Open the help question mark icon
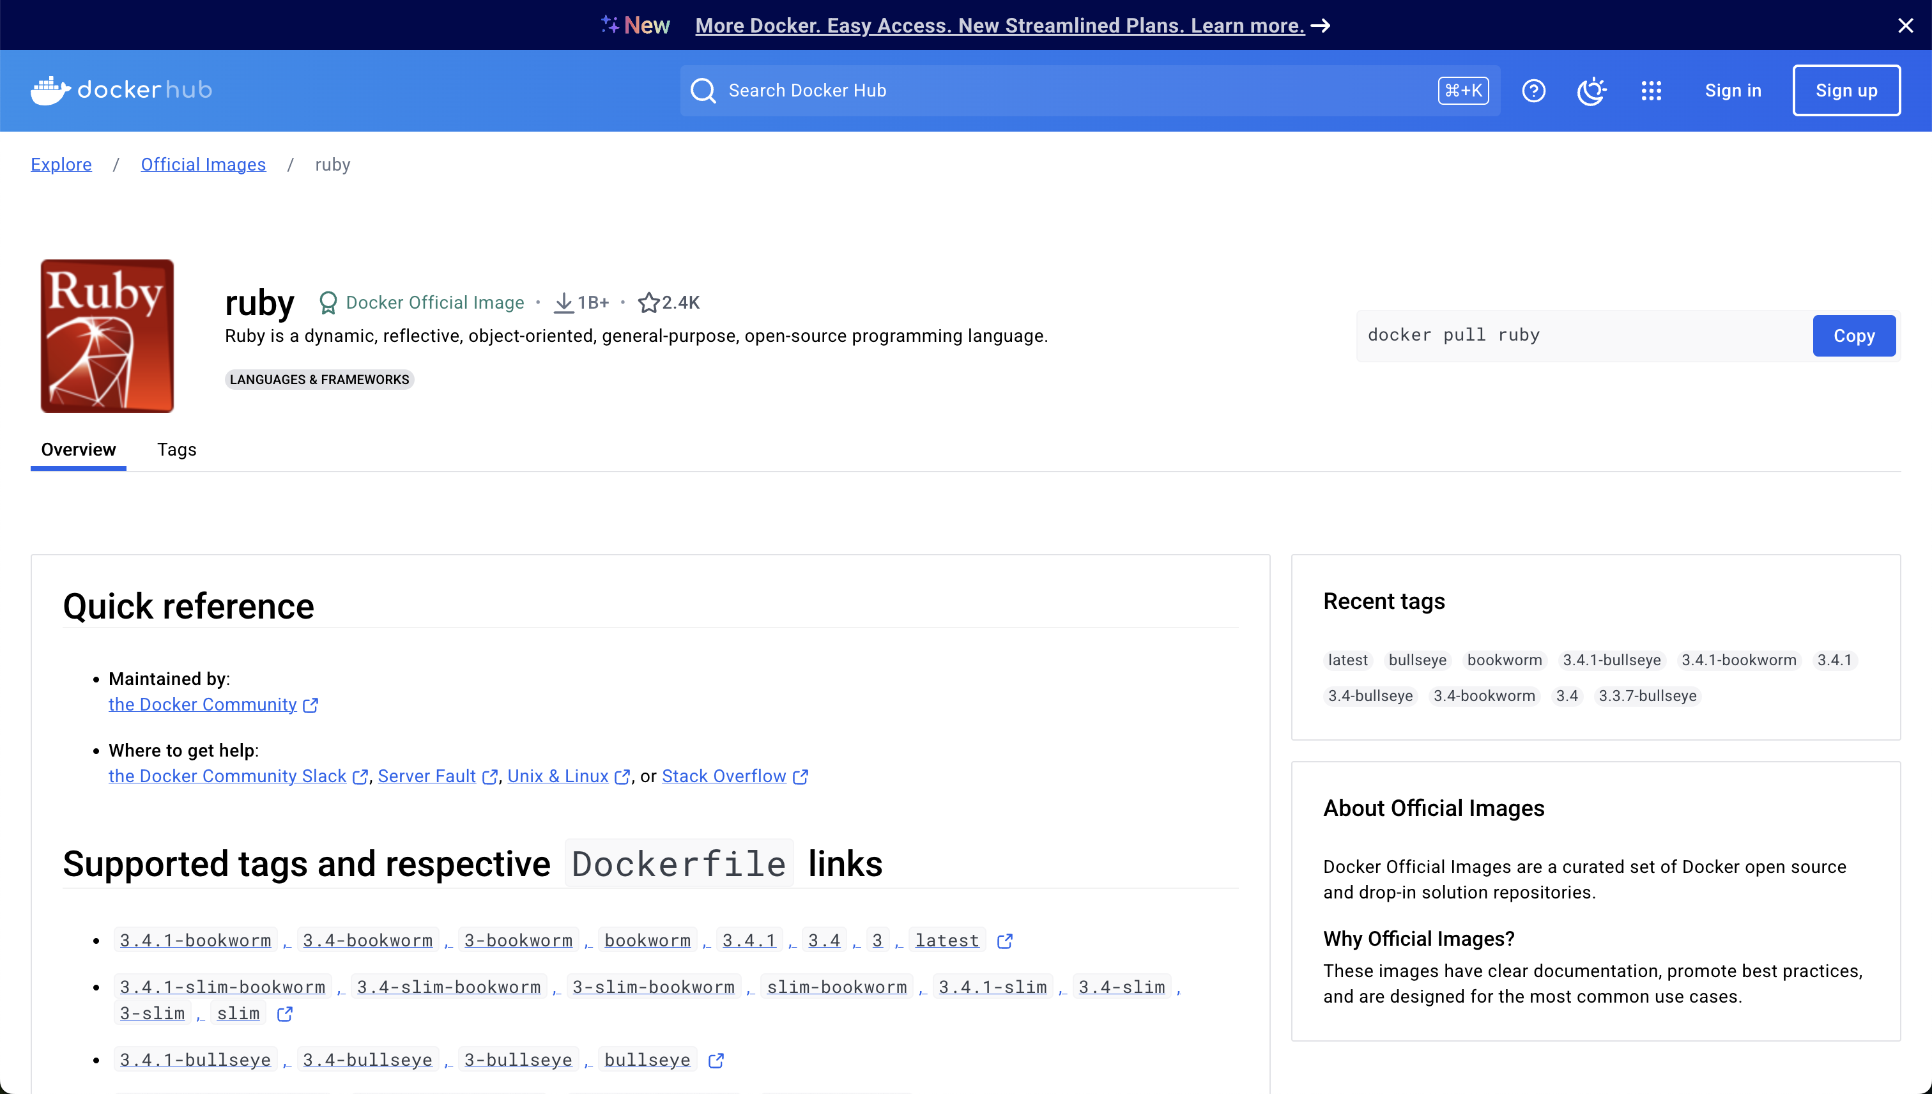This screenshot has width=1932, height=1094. pyautogui.click(x=1533, y=90)
